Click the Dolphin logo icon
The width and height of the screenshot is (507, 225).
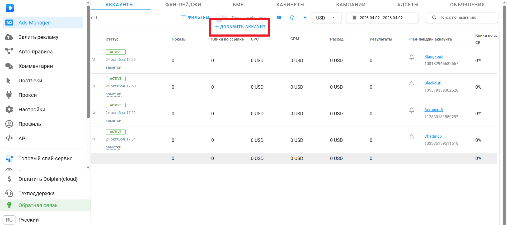click(x=10, y=8)
